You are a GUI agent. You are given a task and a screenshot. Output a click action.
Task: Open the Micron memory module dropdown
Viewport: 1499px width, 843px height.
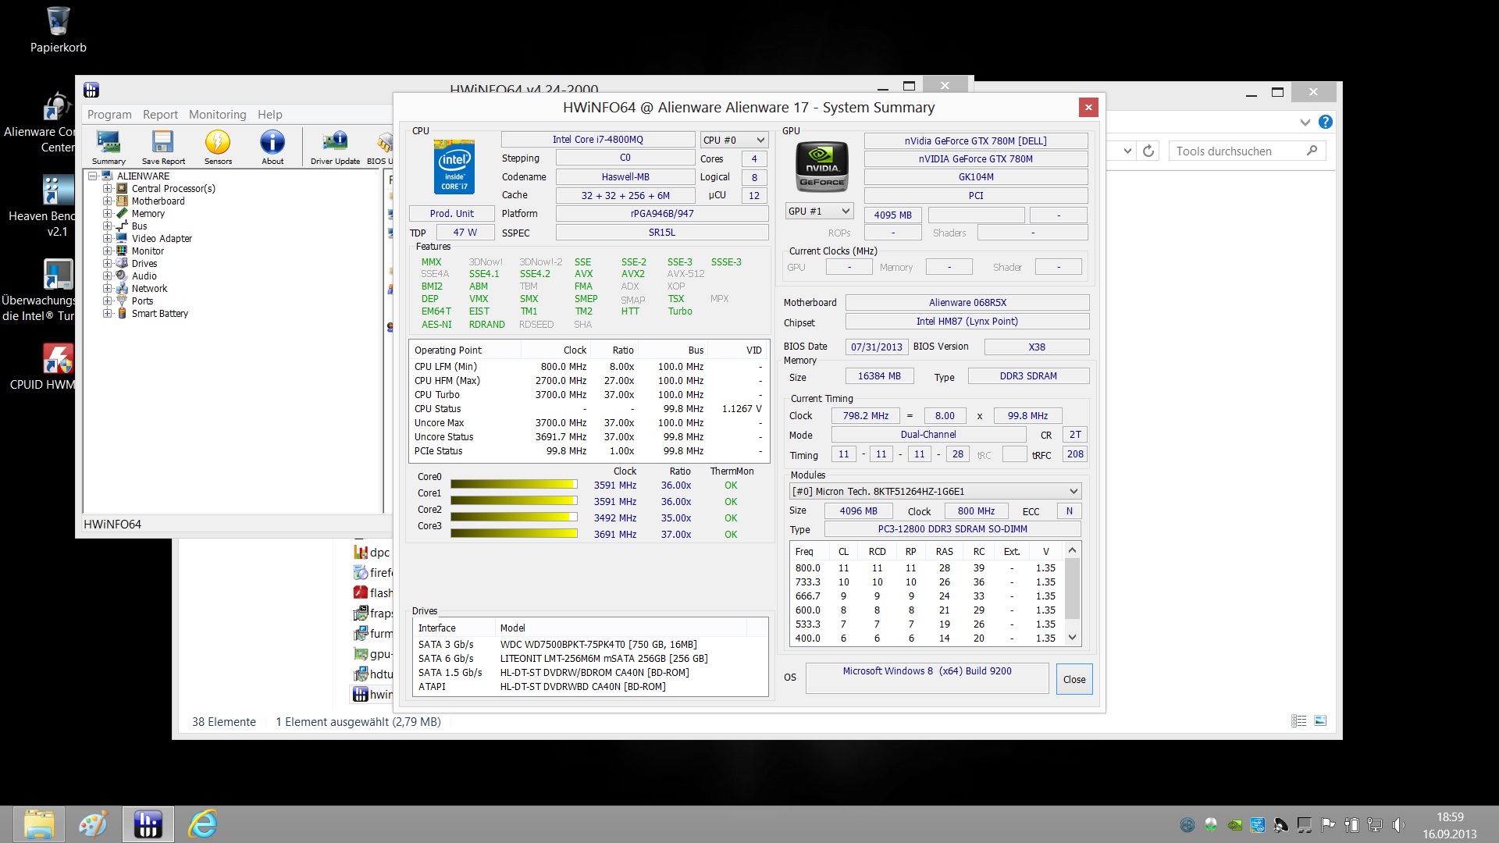point(935,492)
